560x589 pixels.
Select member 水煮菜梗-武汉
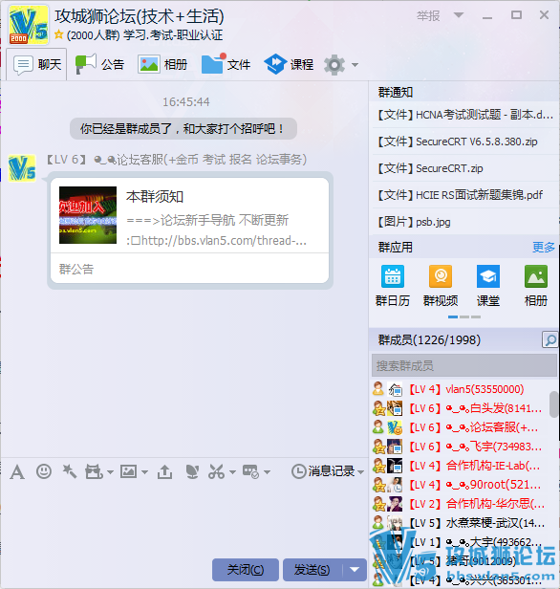(460, 523)
